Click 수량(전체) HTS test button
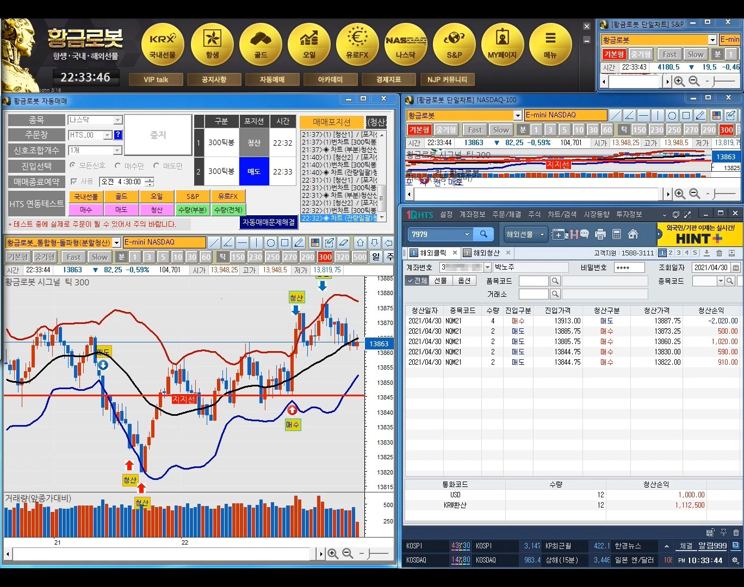Image resolution: width=744 pixels, height=587 pixels. pos(228,209)
